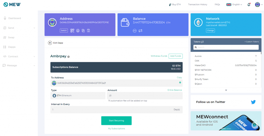
Task: Click the Entire Balance link
Action: pos(175,90)
